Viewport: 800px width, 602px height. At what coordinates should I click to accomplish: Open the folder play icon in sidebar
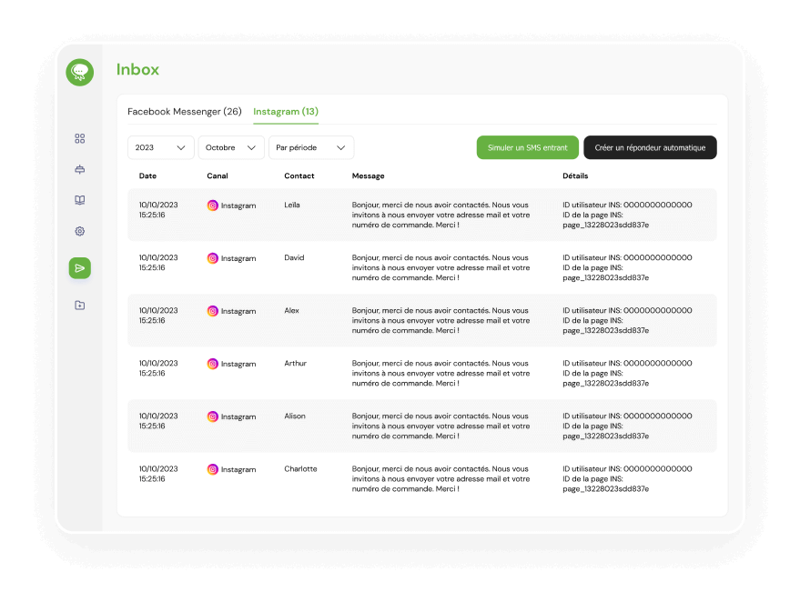pos(79,306)
